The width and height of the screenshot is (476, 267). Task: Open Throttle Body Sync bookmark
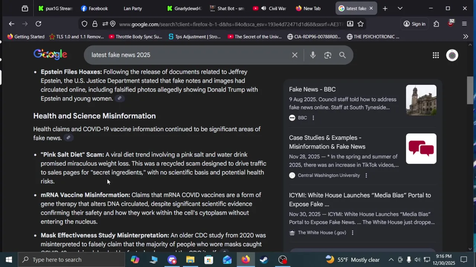(x=135, y=36)
